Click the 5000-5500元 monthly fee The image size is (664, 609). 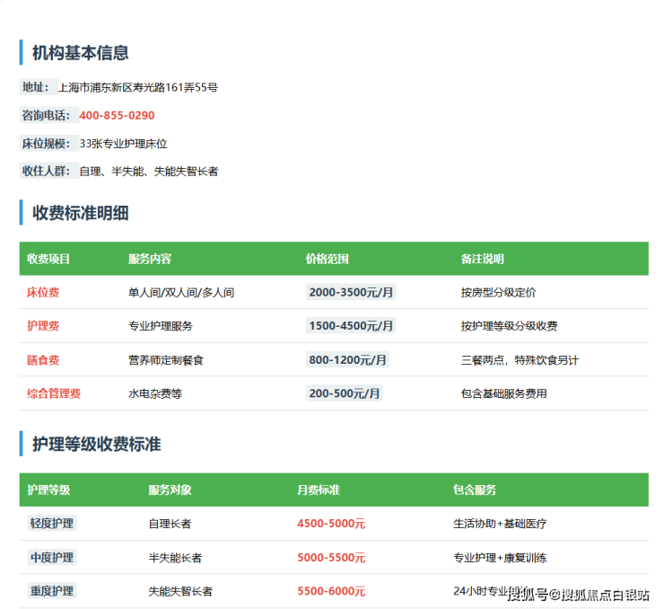(x=331, y=558)
